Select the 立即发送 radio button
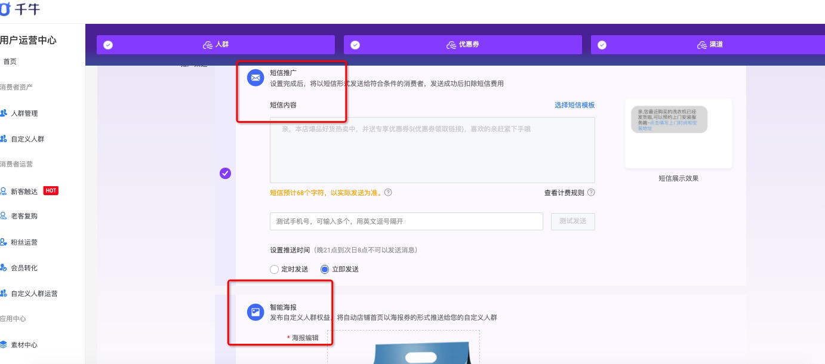825x364 pixels. tap(325, 269)
